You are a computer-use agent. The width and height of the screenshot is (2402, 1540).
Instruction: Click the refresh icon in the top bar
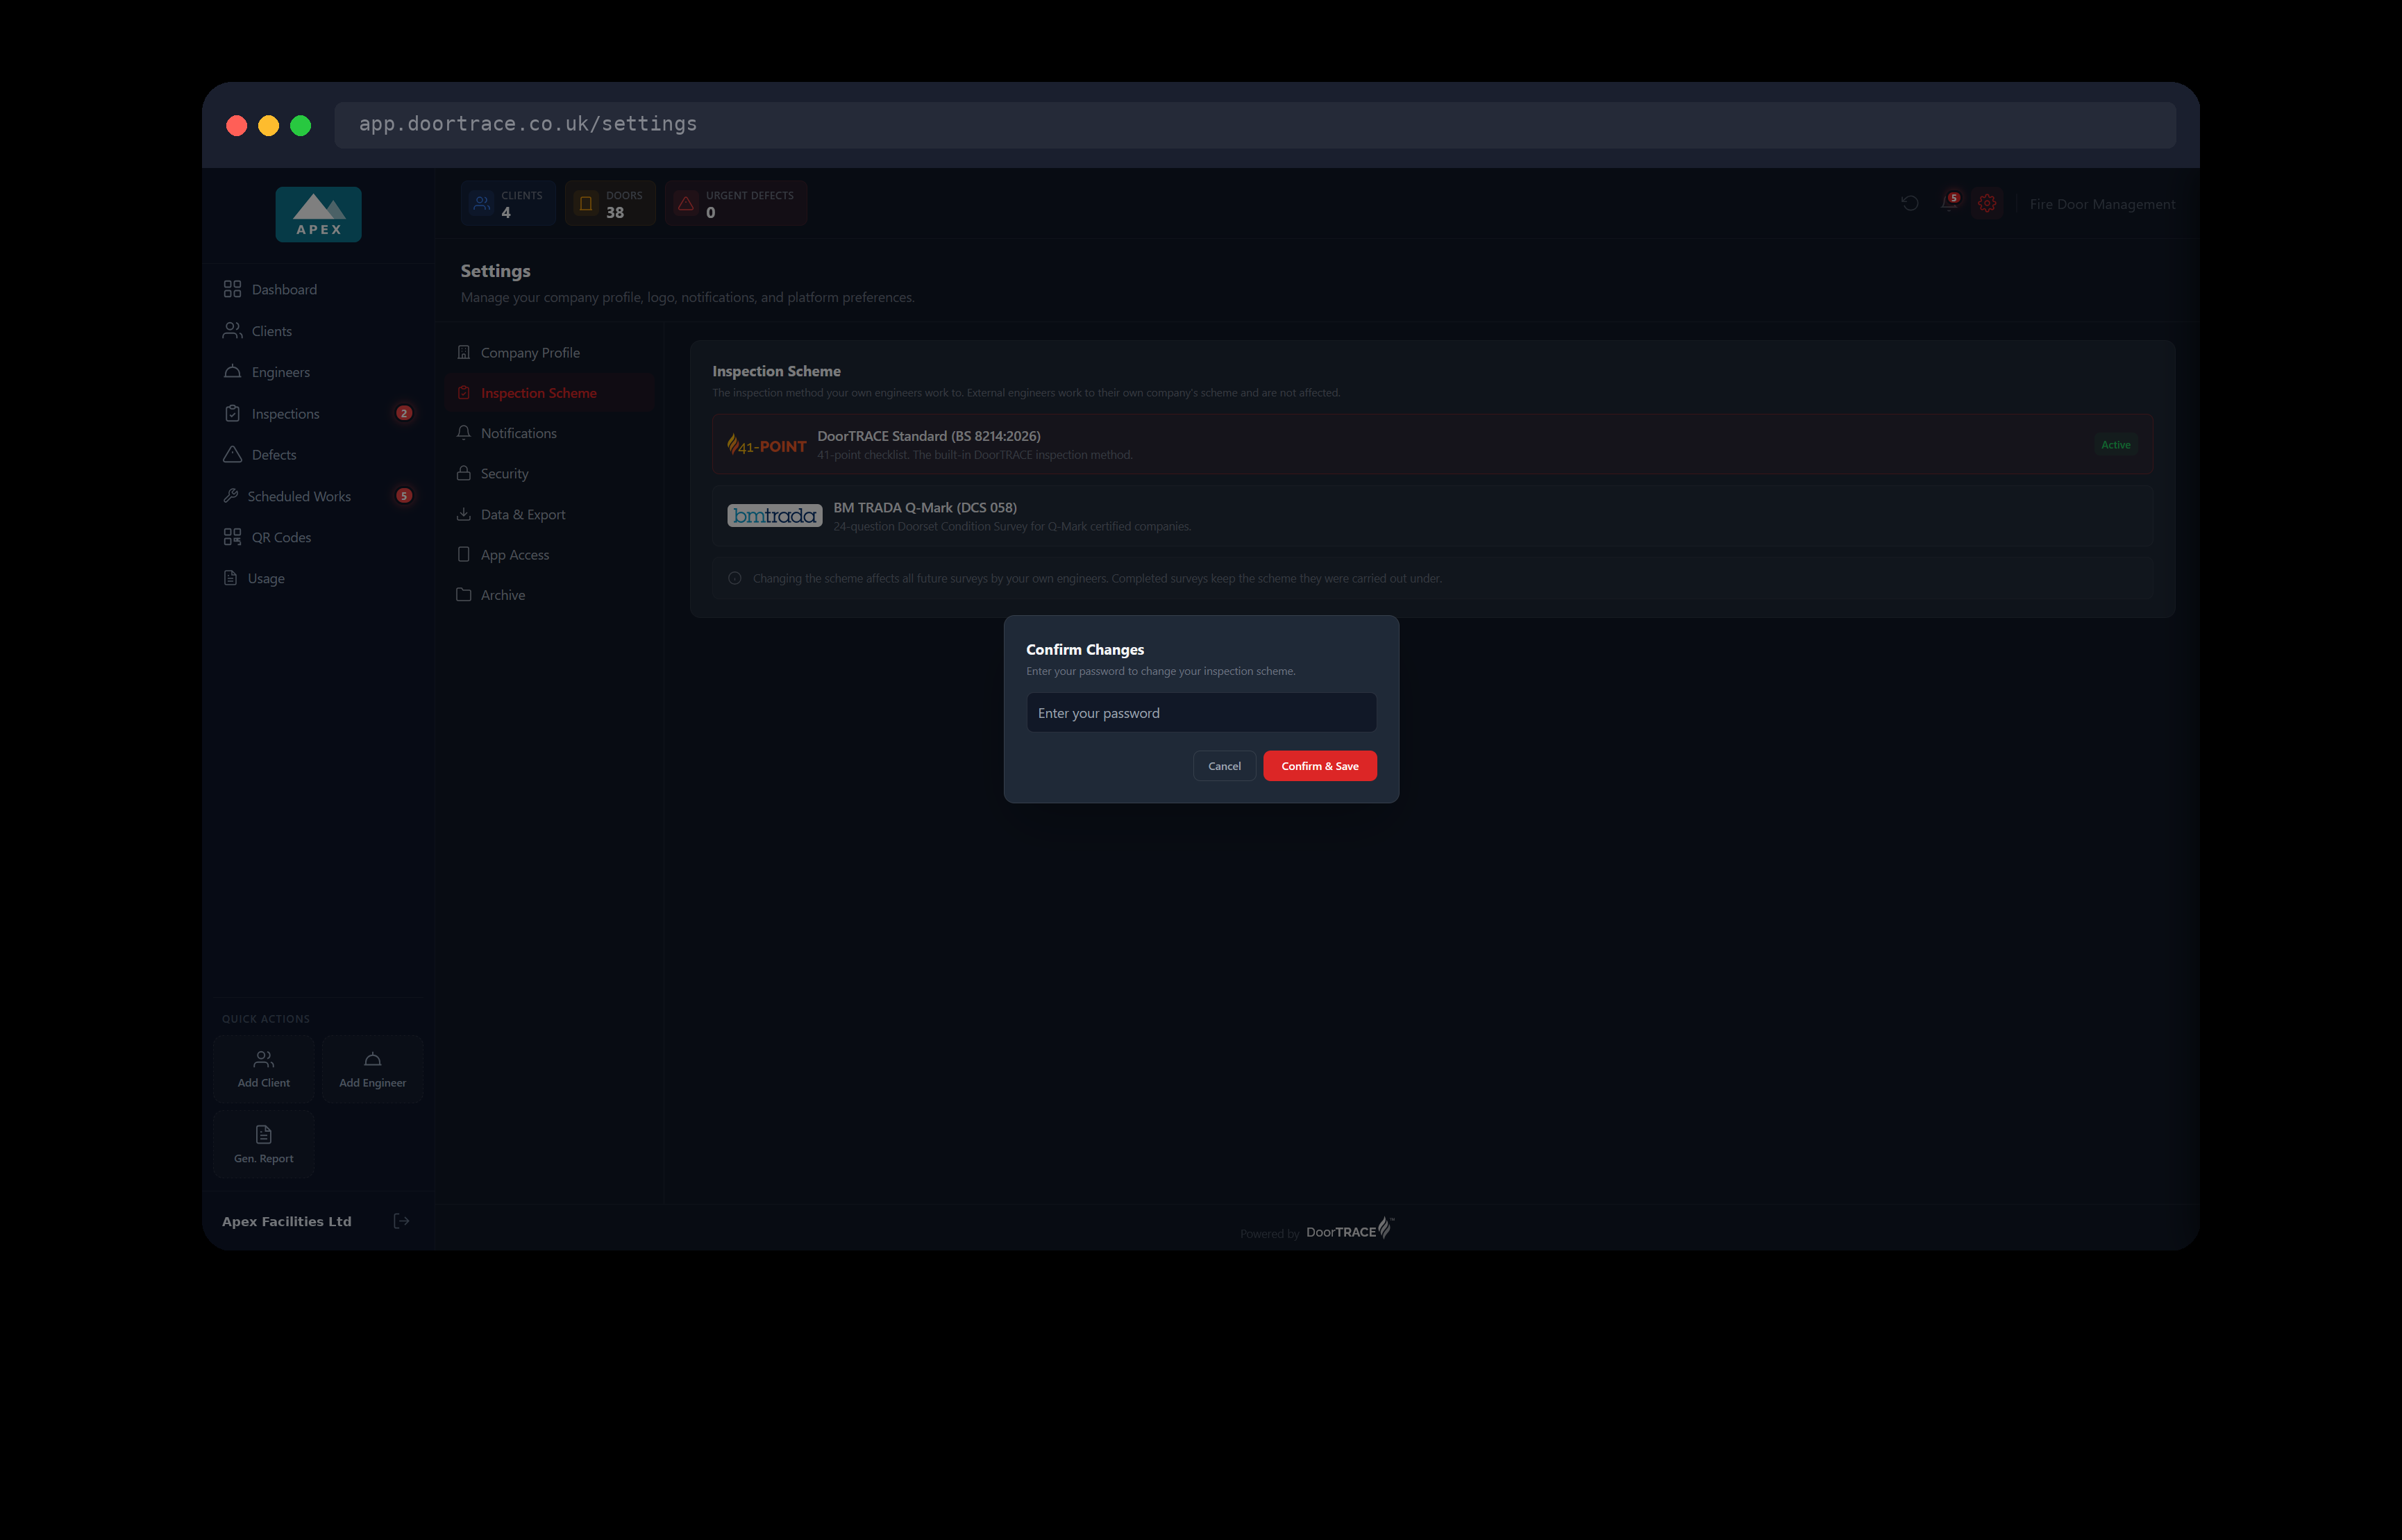click(x=1909, y=203)
